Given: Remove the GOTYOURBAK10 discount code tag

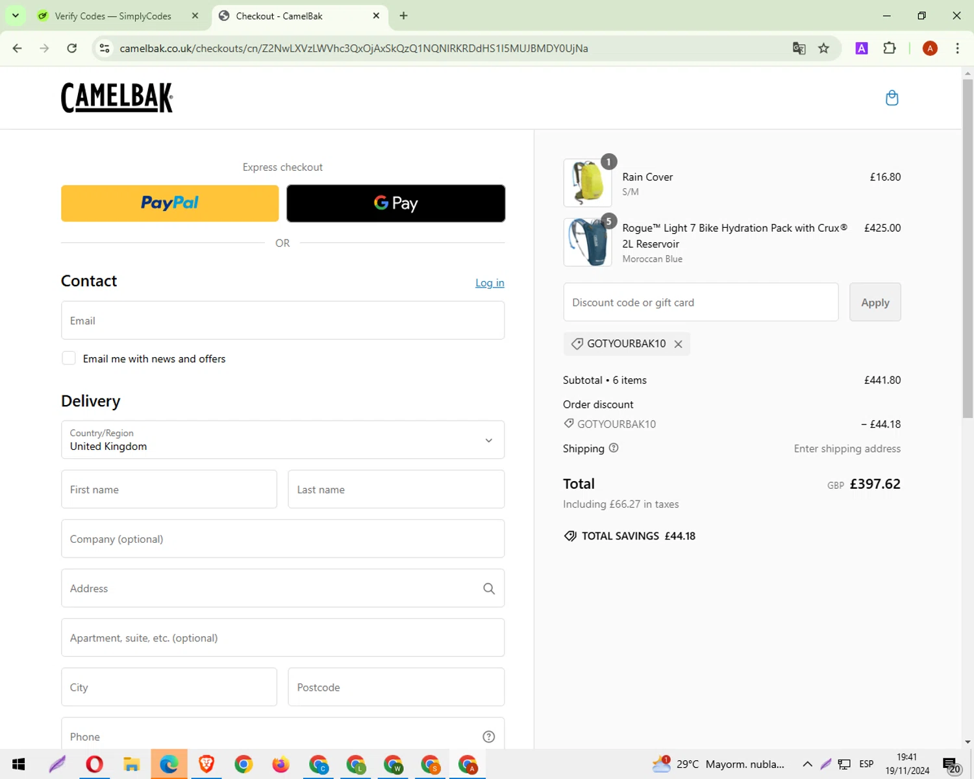Looking at the screenshot, I should (x=678, y=344).
